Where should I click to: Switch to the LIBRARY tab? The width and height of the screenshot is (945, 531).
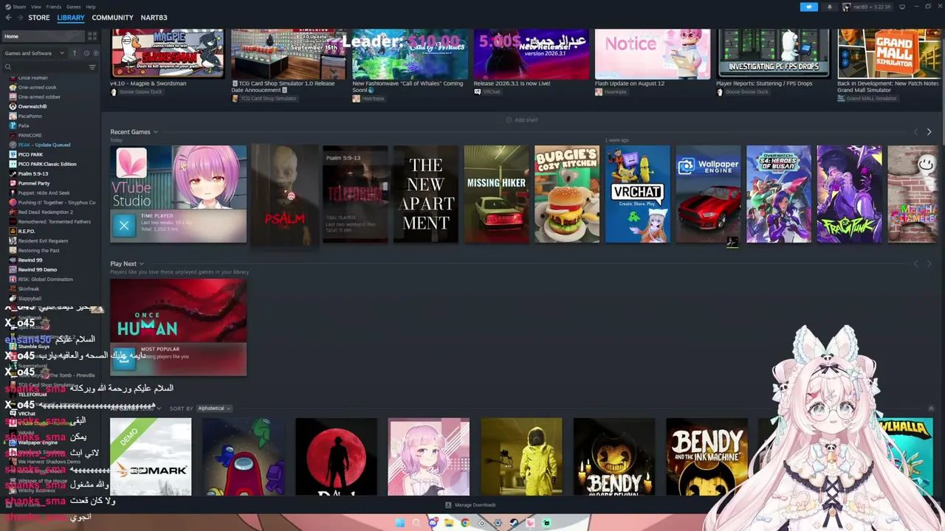pos(71,18)
